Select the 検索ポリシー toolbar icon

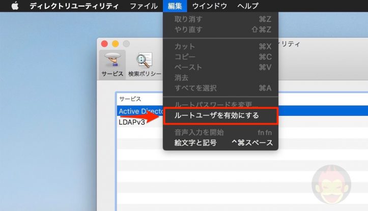pos(145,65)
